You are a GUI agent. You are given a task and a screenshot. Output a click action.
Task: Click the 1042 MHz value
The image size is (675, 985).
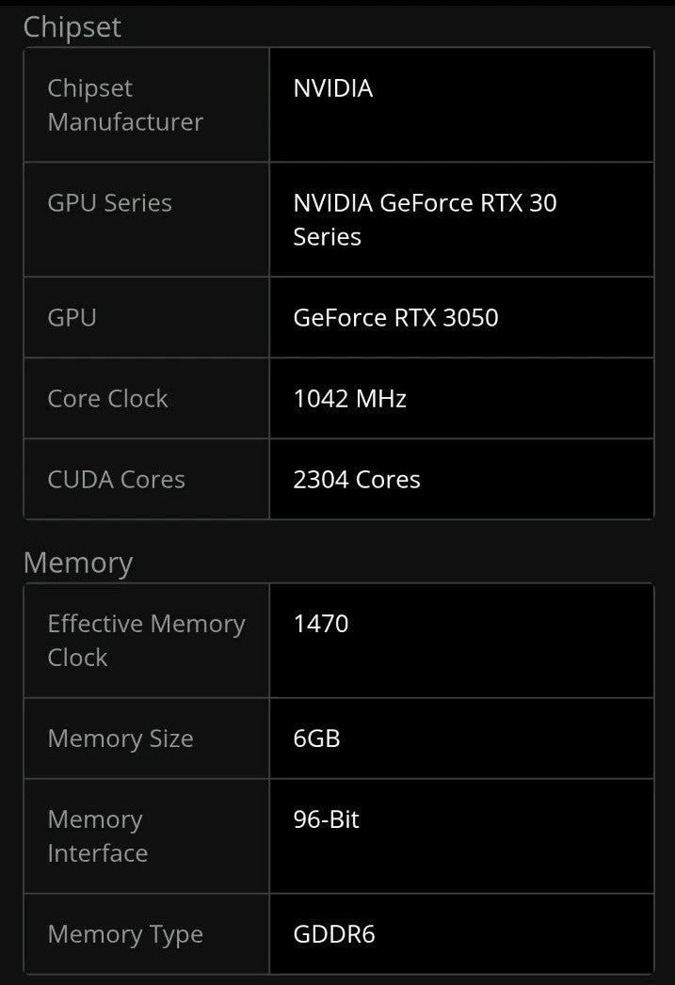tap(349, 399)
